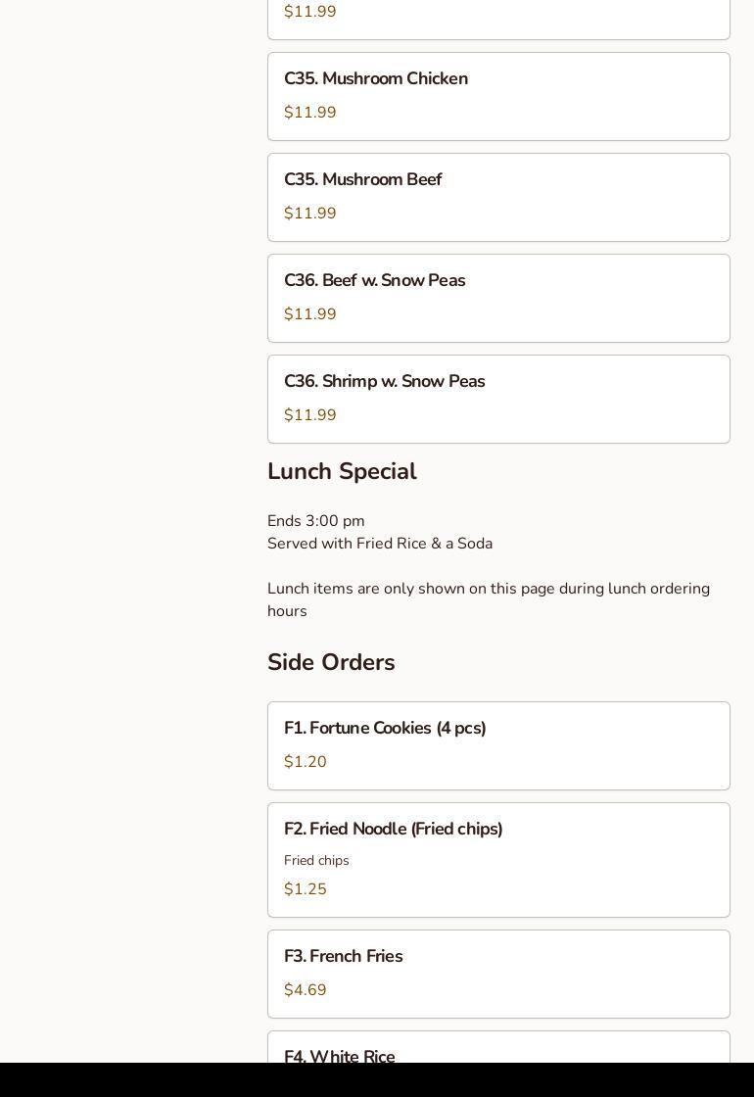Click the Lunch Special section heading
The image size is (754, 1097).
click(x=342, y=472)
